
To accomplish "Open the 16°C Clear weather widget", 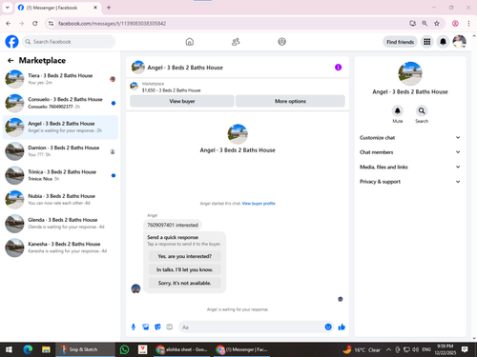I will point(362,349).
